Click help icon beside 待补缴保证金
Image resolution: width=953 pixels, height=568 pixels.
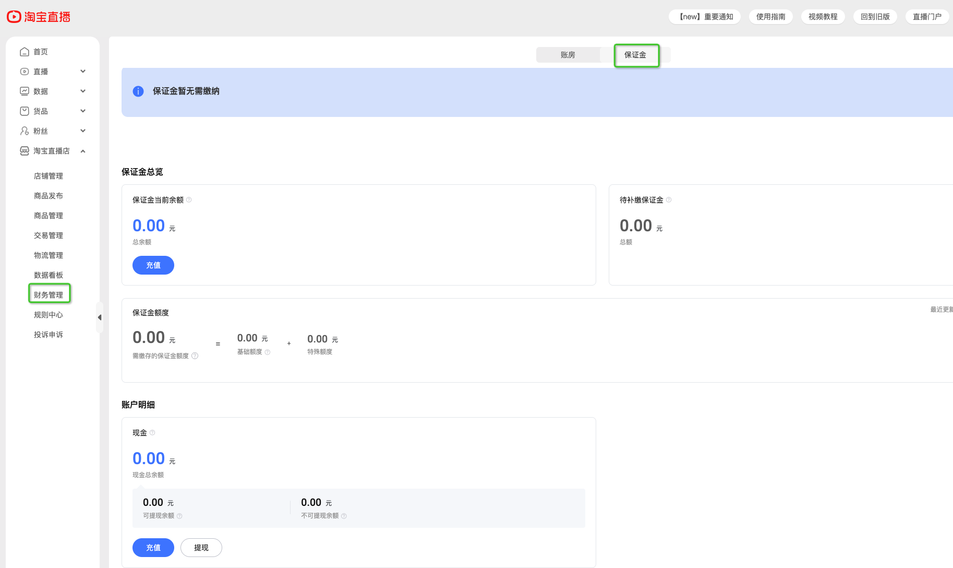[669, 200]
